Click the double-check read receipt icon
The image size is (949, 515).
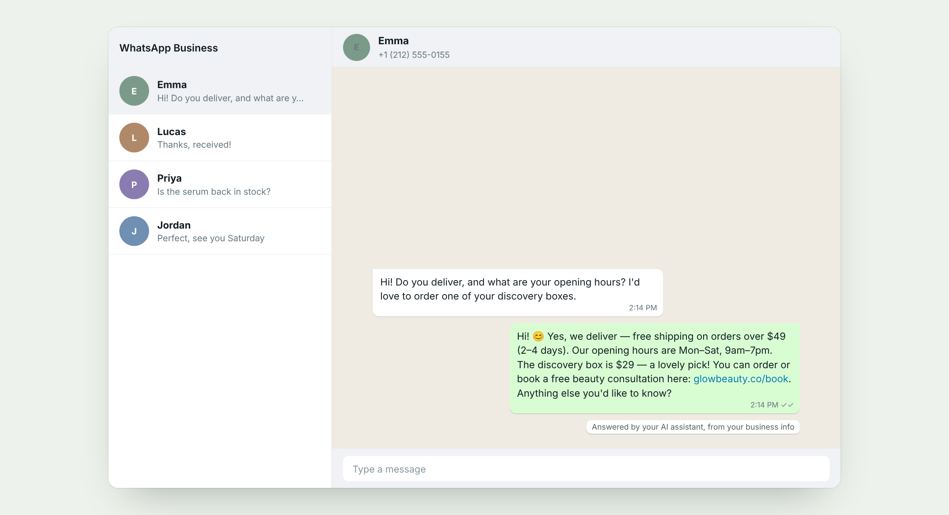787,405
